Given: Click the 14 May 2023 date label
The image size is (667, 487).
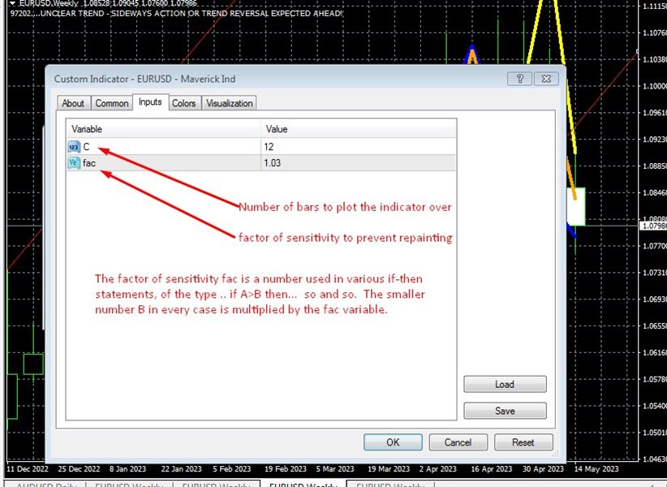Looking at the screenshot, I should (x=596, y=469).
